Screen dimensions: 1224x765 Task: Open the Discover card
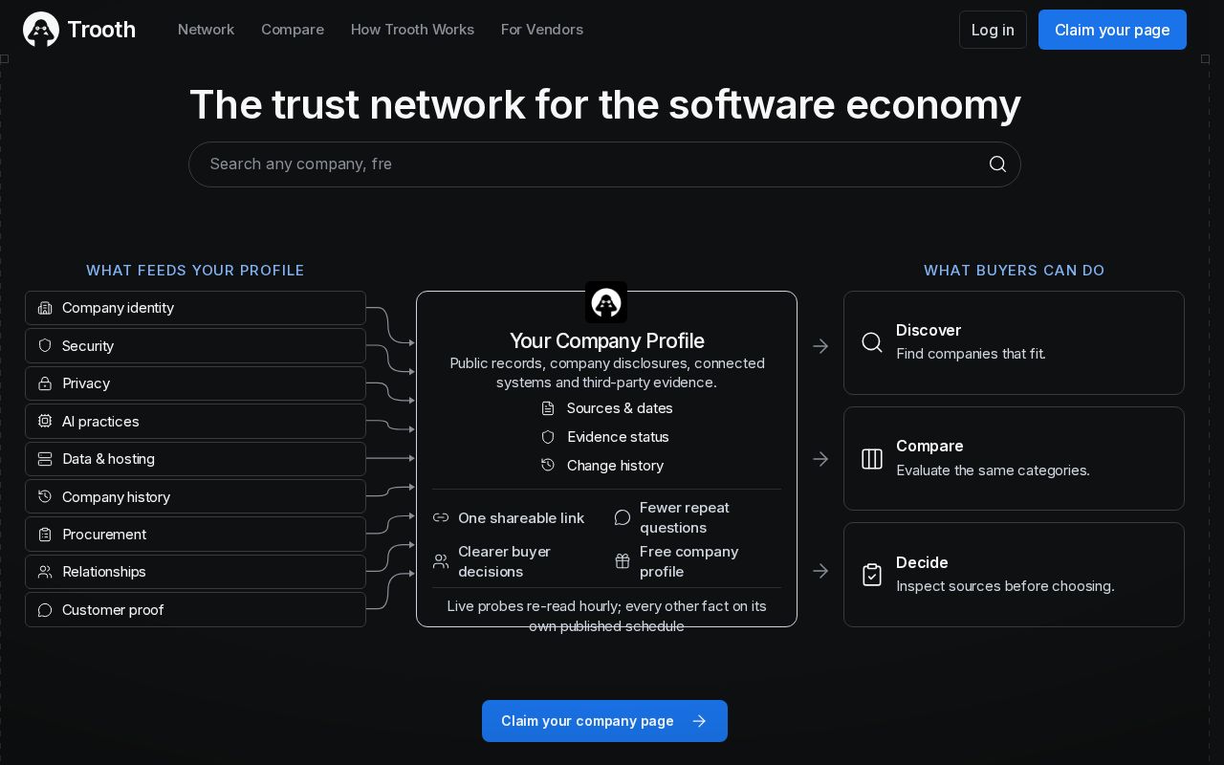[x=1014, y=342]
